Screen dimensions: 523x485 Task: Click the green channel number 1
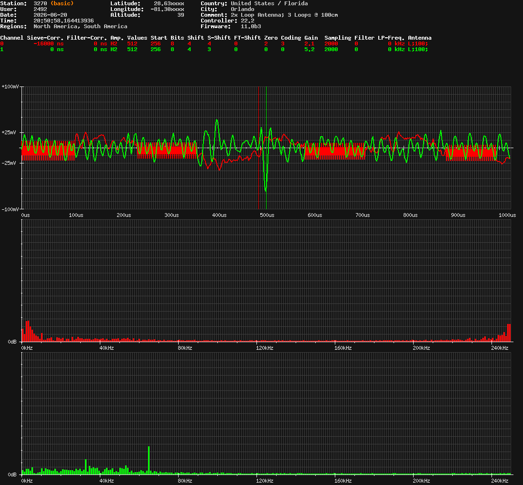point(1,49)
